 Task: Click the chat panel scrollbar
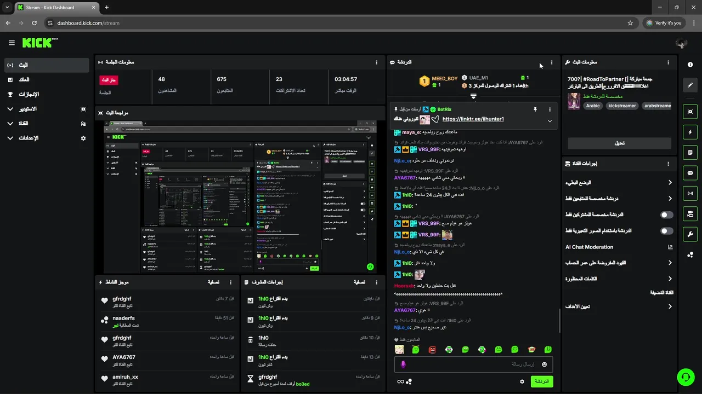point(559,320)
